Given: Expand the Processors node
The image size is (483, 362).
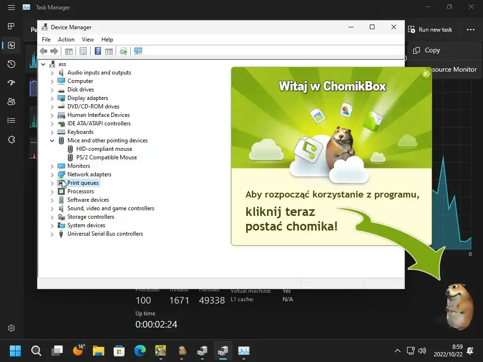Looking at the screenshot, I should 52,191.
